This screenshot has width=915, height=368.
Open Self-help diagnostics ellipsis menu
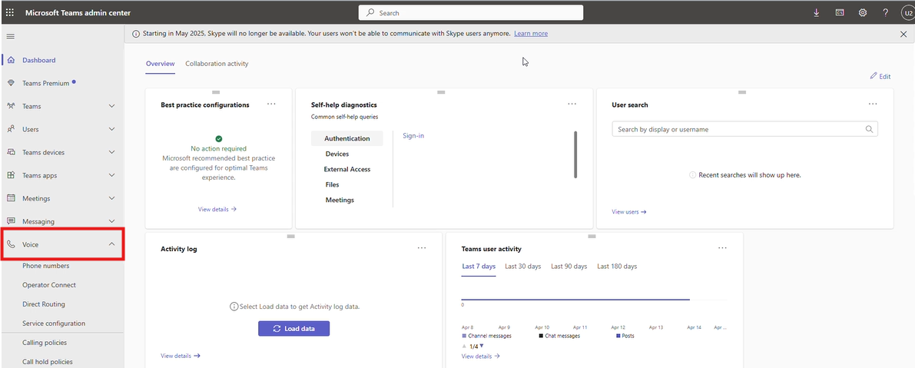572,104
